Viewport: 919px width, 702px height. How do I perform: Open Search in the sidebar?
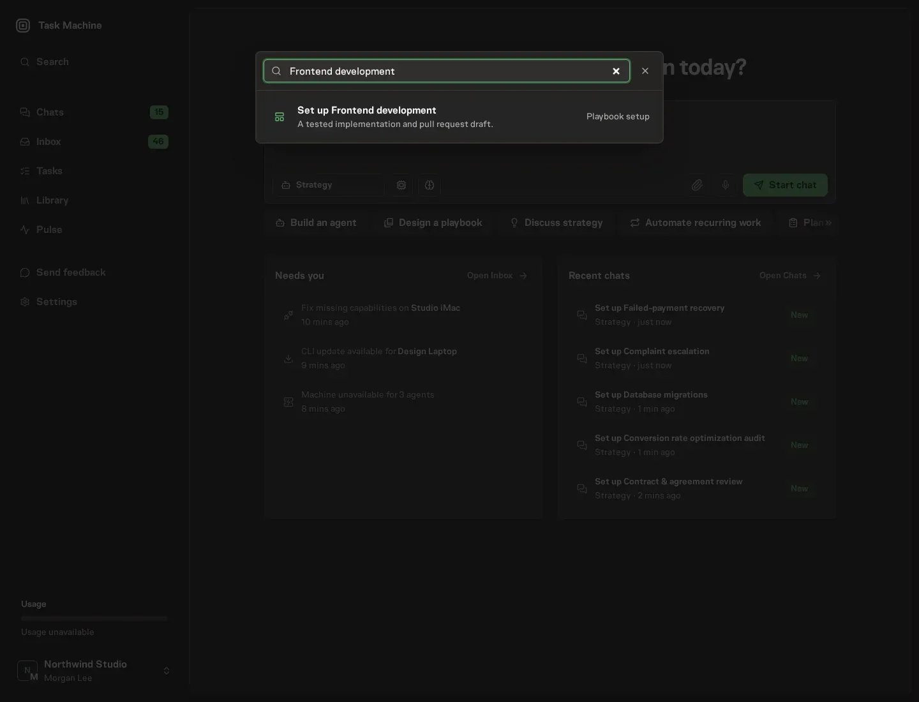[94, 62]
